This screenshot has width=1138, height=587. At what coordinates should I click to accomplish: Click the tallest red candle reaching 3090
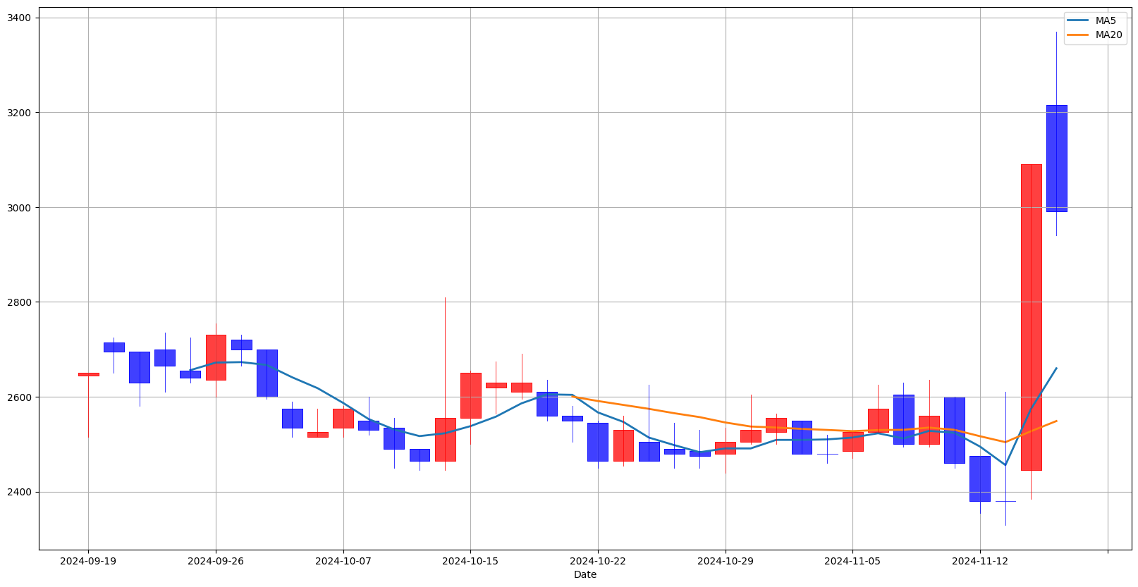coord(1031,317)
